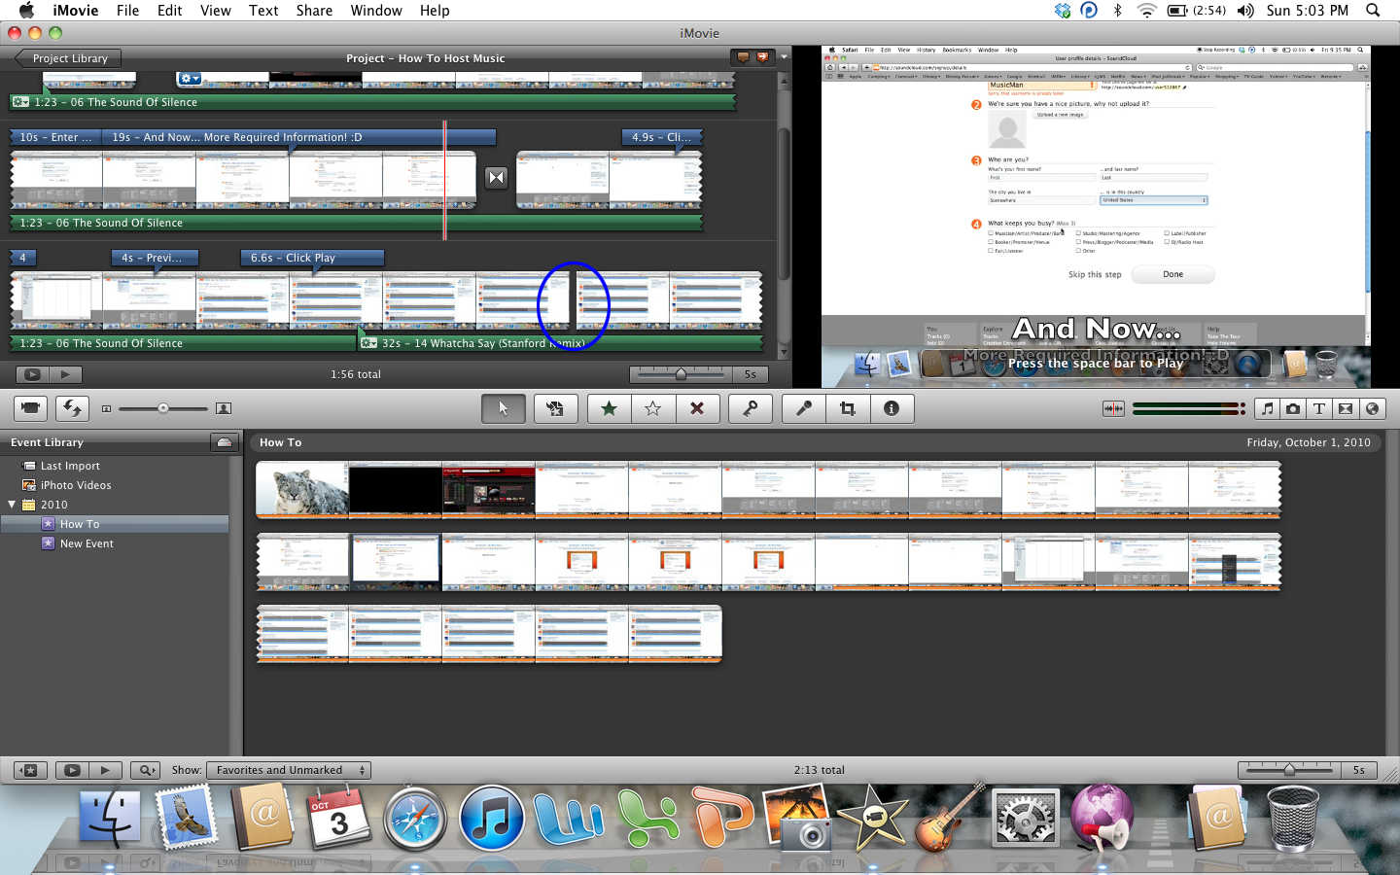
Task: Select the snow leopard clip thumbnail
Action: pos(302,489)
